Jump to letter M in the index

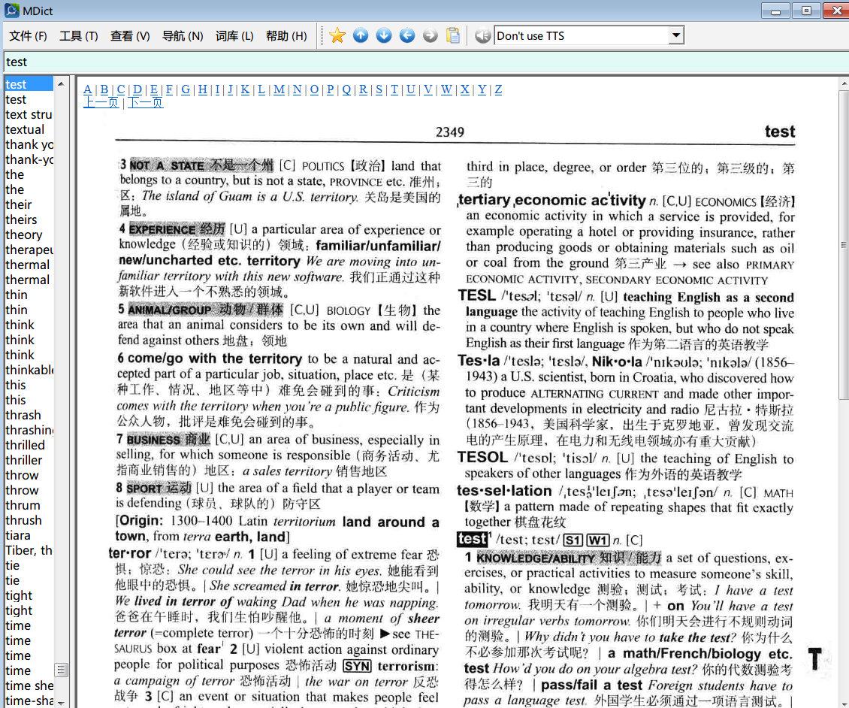point(279,89)
